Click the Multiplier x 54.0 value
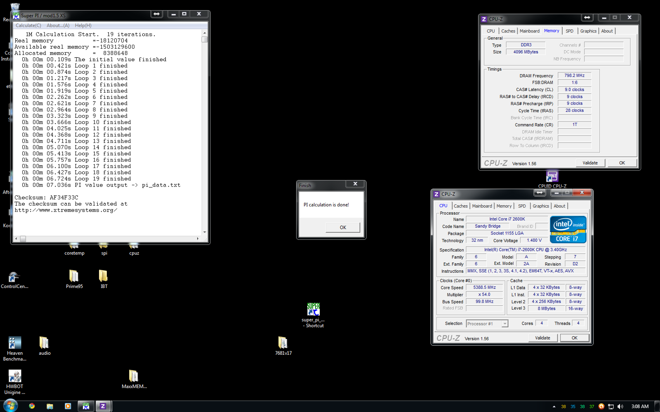Image resolution: width=660 pixels, height=412 pixels. 485,295
